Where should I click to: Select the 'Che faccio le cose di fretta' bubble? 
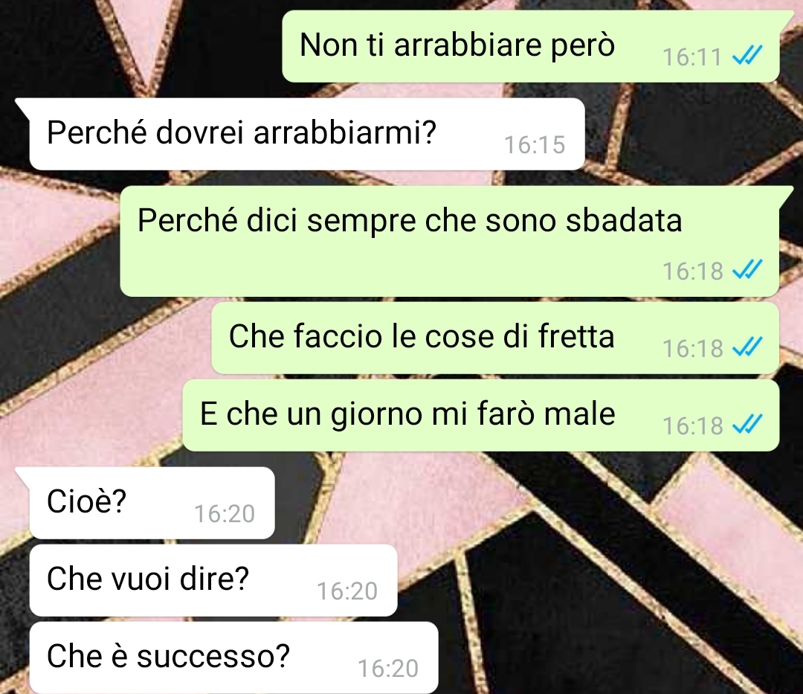tap(495, 338)
